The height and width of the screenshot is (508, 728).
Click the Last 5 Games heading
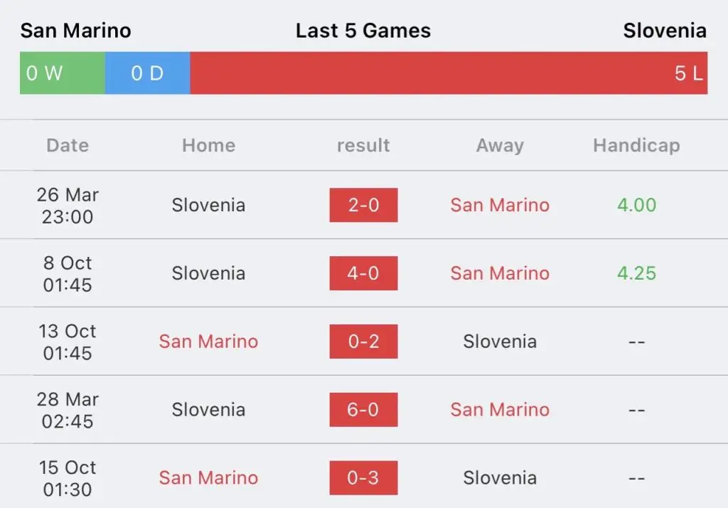pos(363,31)
